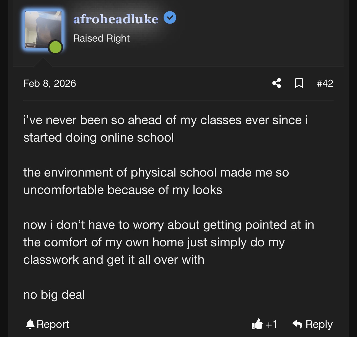
Task: Click the triangular pointer beneath the avatar
Action: [x=43, y=62]
